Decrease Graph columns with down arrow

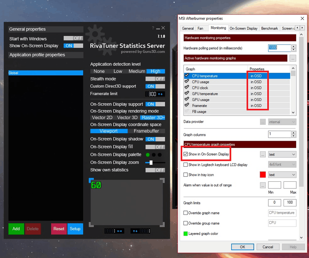[294, 136]
